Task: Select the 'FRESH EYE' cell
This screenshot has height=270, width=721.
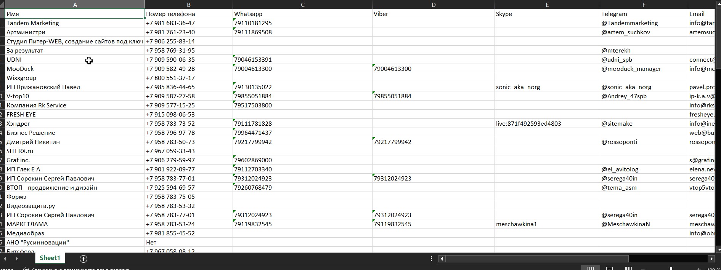Action: point(75,114)
